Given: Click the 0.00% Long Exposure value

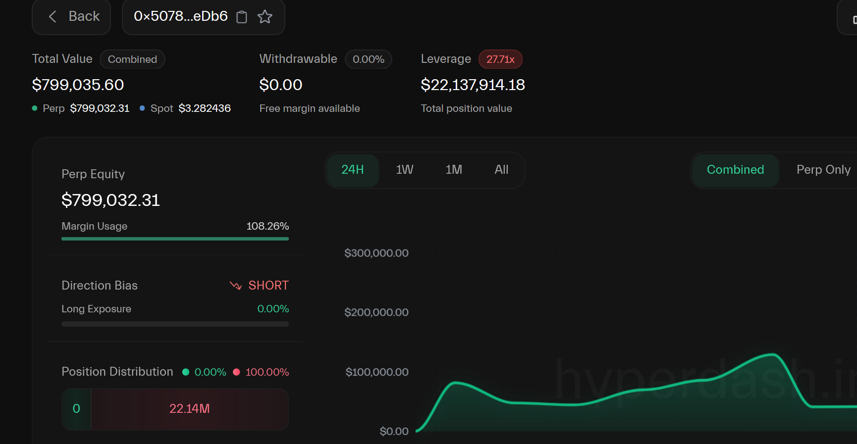Looking at the screenshot, I should [x=273, y=309].
